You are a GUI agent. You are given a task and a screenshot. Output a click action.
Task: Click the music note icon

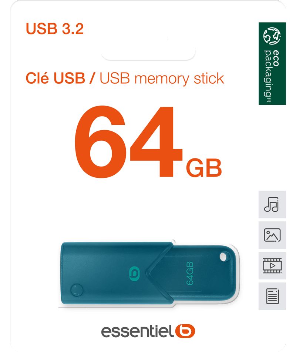tap(272, 204)
